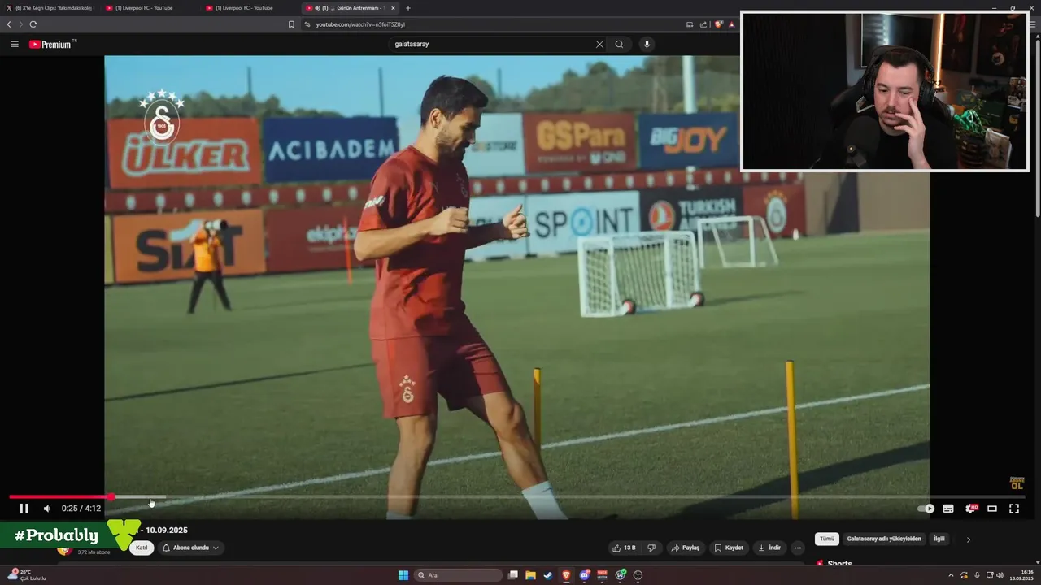Image resolution: width=1041 pixels, height=585 pixels.
Task: Mute the video volume
Action: (47, 509)
